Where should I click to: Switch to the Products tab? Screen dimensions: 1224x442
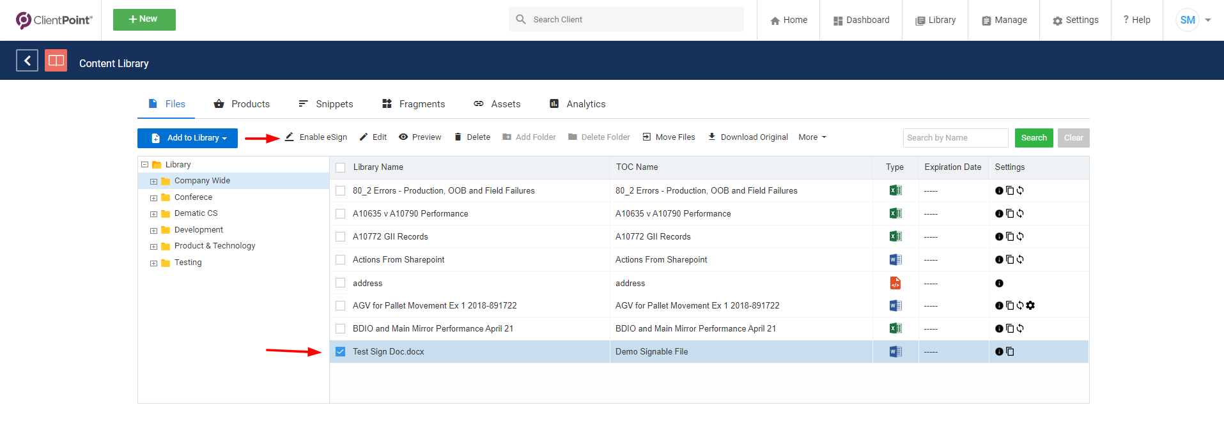(x=242, y=103)
